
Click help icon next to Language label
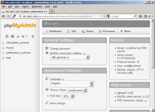[63, 79]
